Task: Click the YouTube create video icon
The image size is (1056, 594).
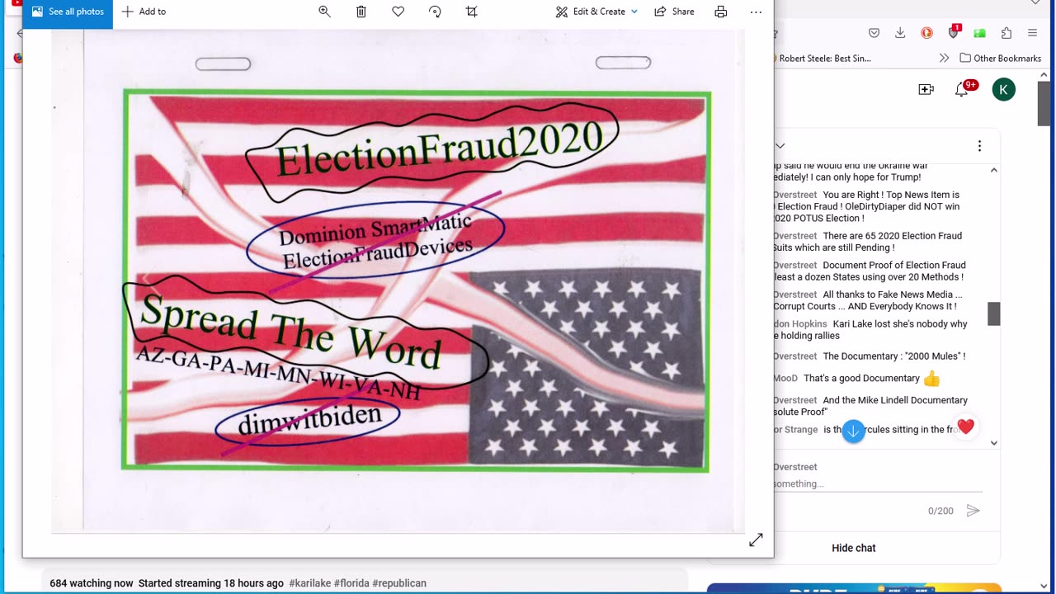Action: [926, 89]
